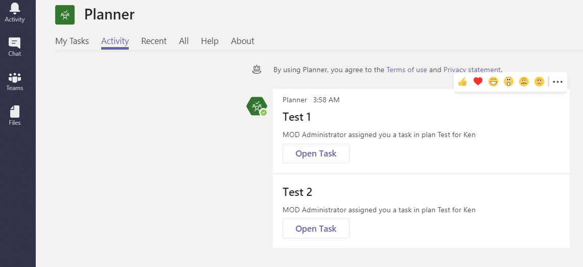The width and height of the screenshot is (583, 267).
Task: Switch to the Recent tab
Action: (x=154, y=41)
